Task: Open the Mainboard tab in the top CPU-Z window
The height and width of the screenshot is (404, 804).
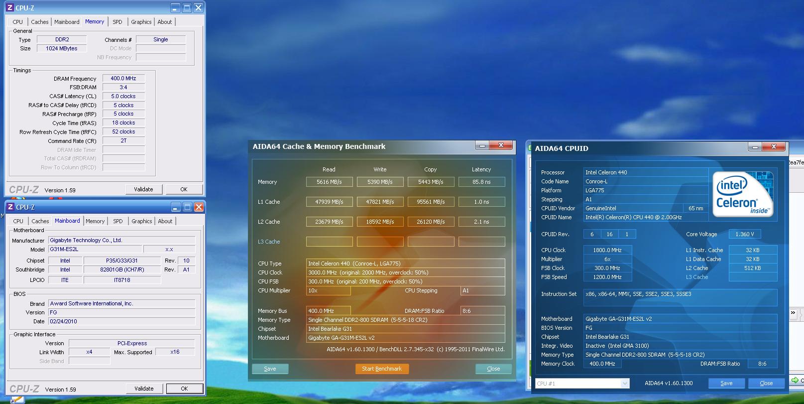Action: [67, 22]
